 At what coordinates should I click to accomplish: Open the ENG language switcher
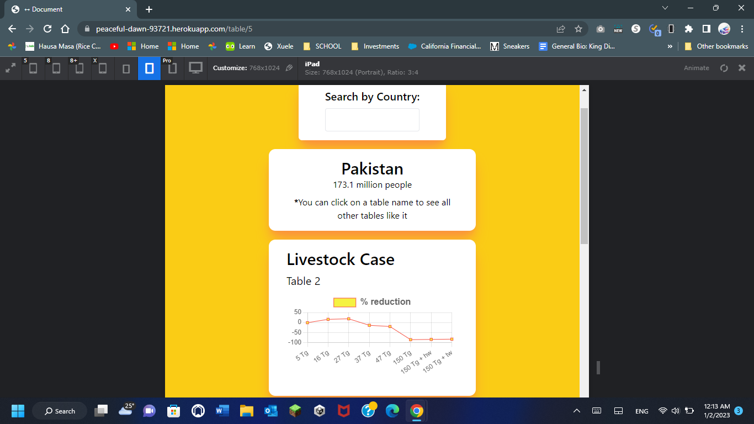tap(642, 411)
